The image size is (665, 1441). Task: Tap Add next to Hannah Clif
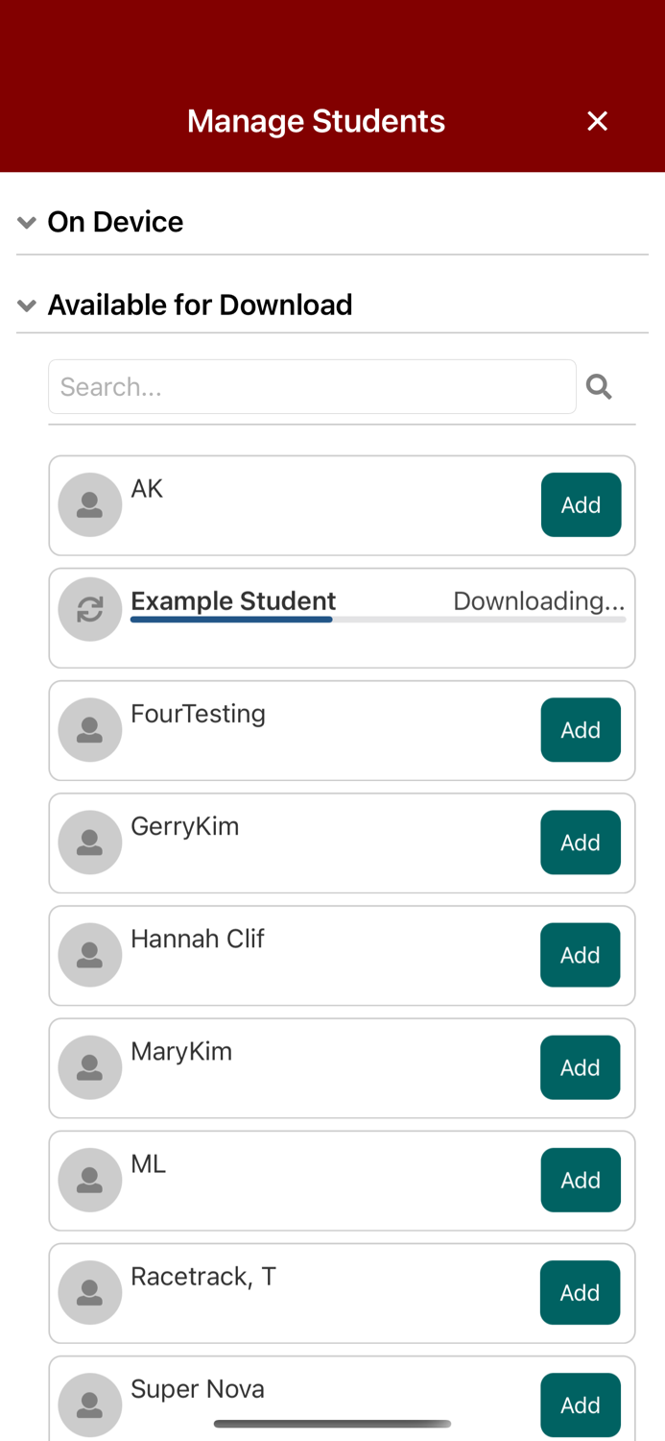click(581, 955)
